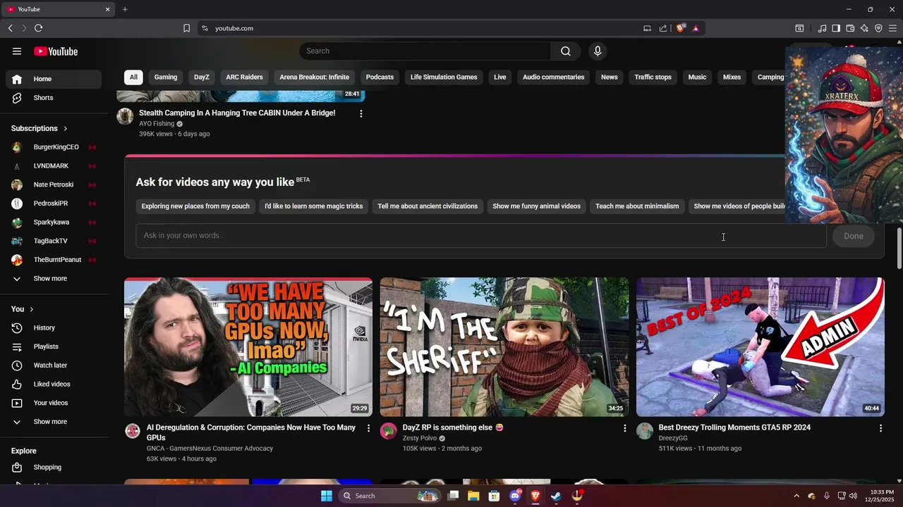This screenshot has height=507, width=903.
Task: Start voice search with microphone icon
Action: [x=598, y=51]
